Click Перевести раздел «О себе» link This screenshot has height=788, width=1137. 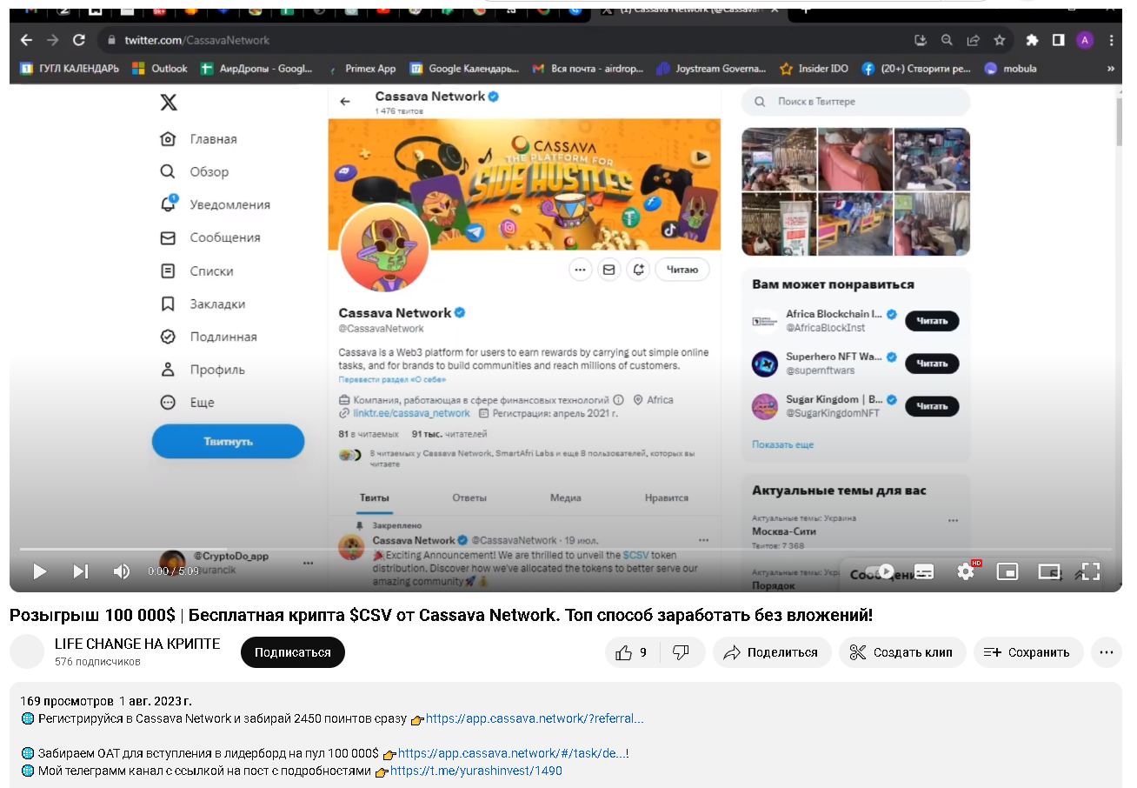tap(392, 380)
